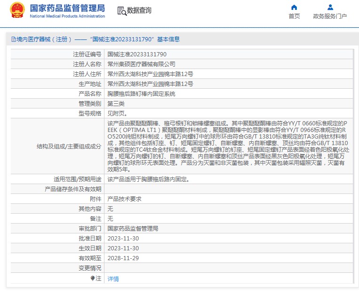Click the 见附页。 value

pyautogui.click(x=117, y=113)
